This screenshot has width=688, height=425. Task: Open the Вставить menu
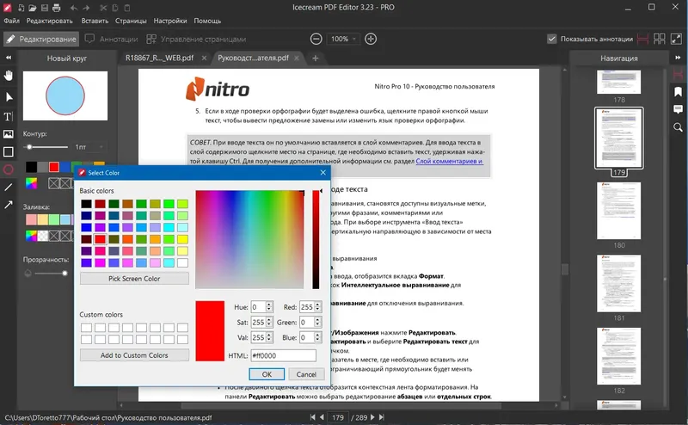95,21
